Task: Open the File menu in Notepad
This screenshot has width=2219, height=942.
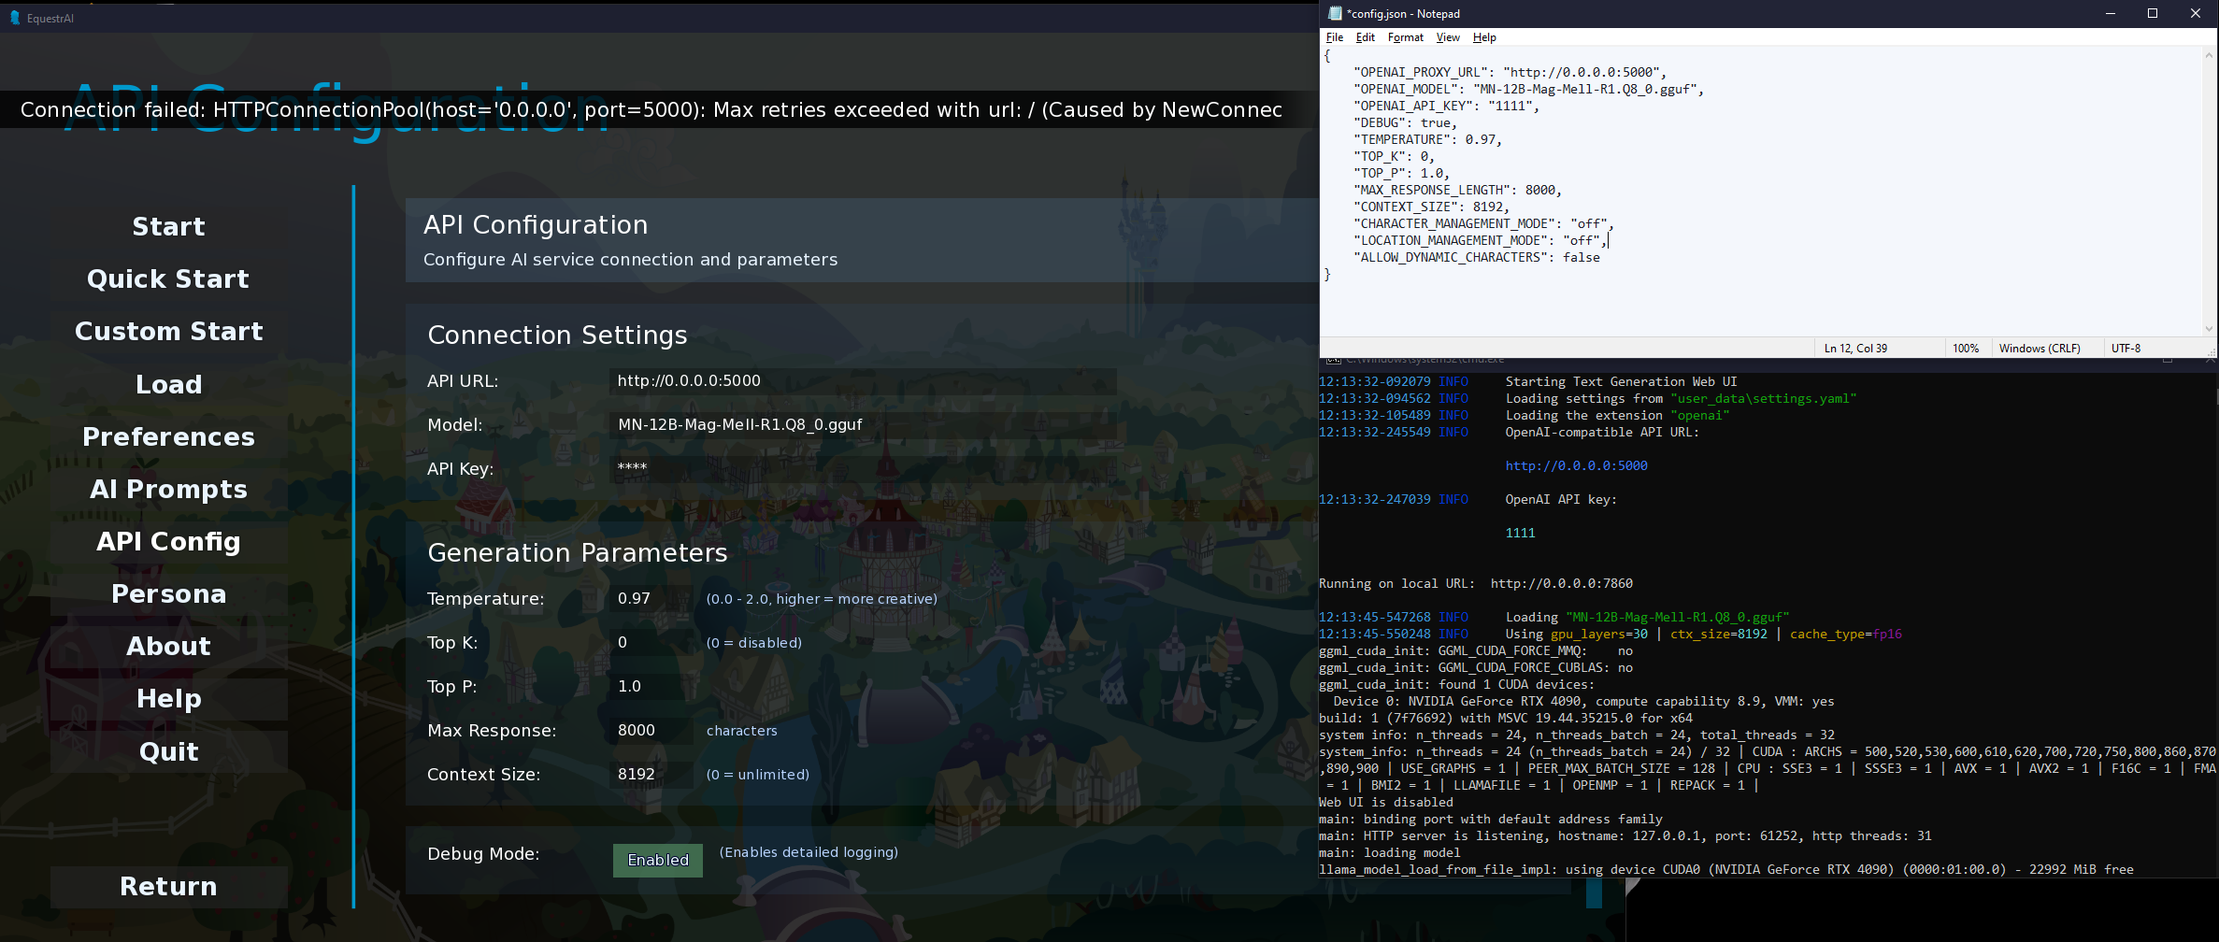Action: click(1335, 37)
